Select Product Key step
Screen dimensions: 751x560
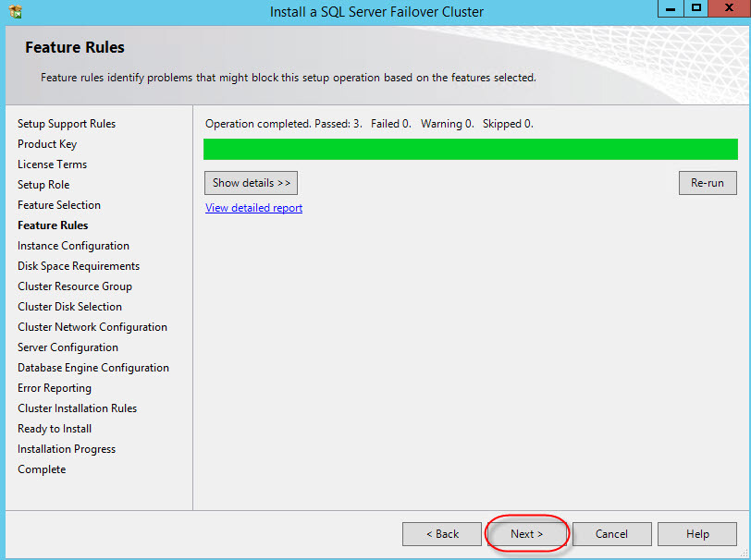[47, 144]
